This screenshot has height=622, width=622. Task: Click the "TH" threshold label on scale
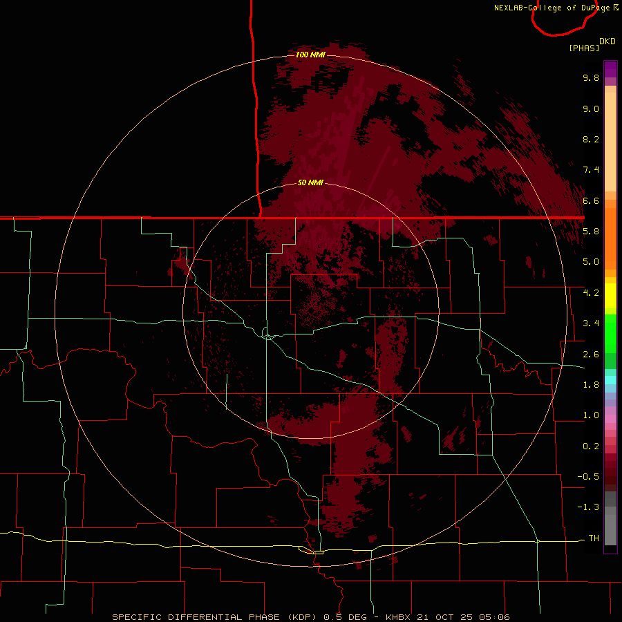pos(594,538)
